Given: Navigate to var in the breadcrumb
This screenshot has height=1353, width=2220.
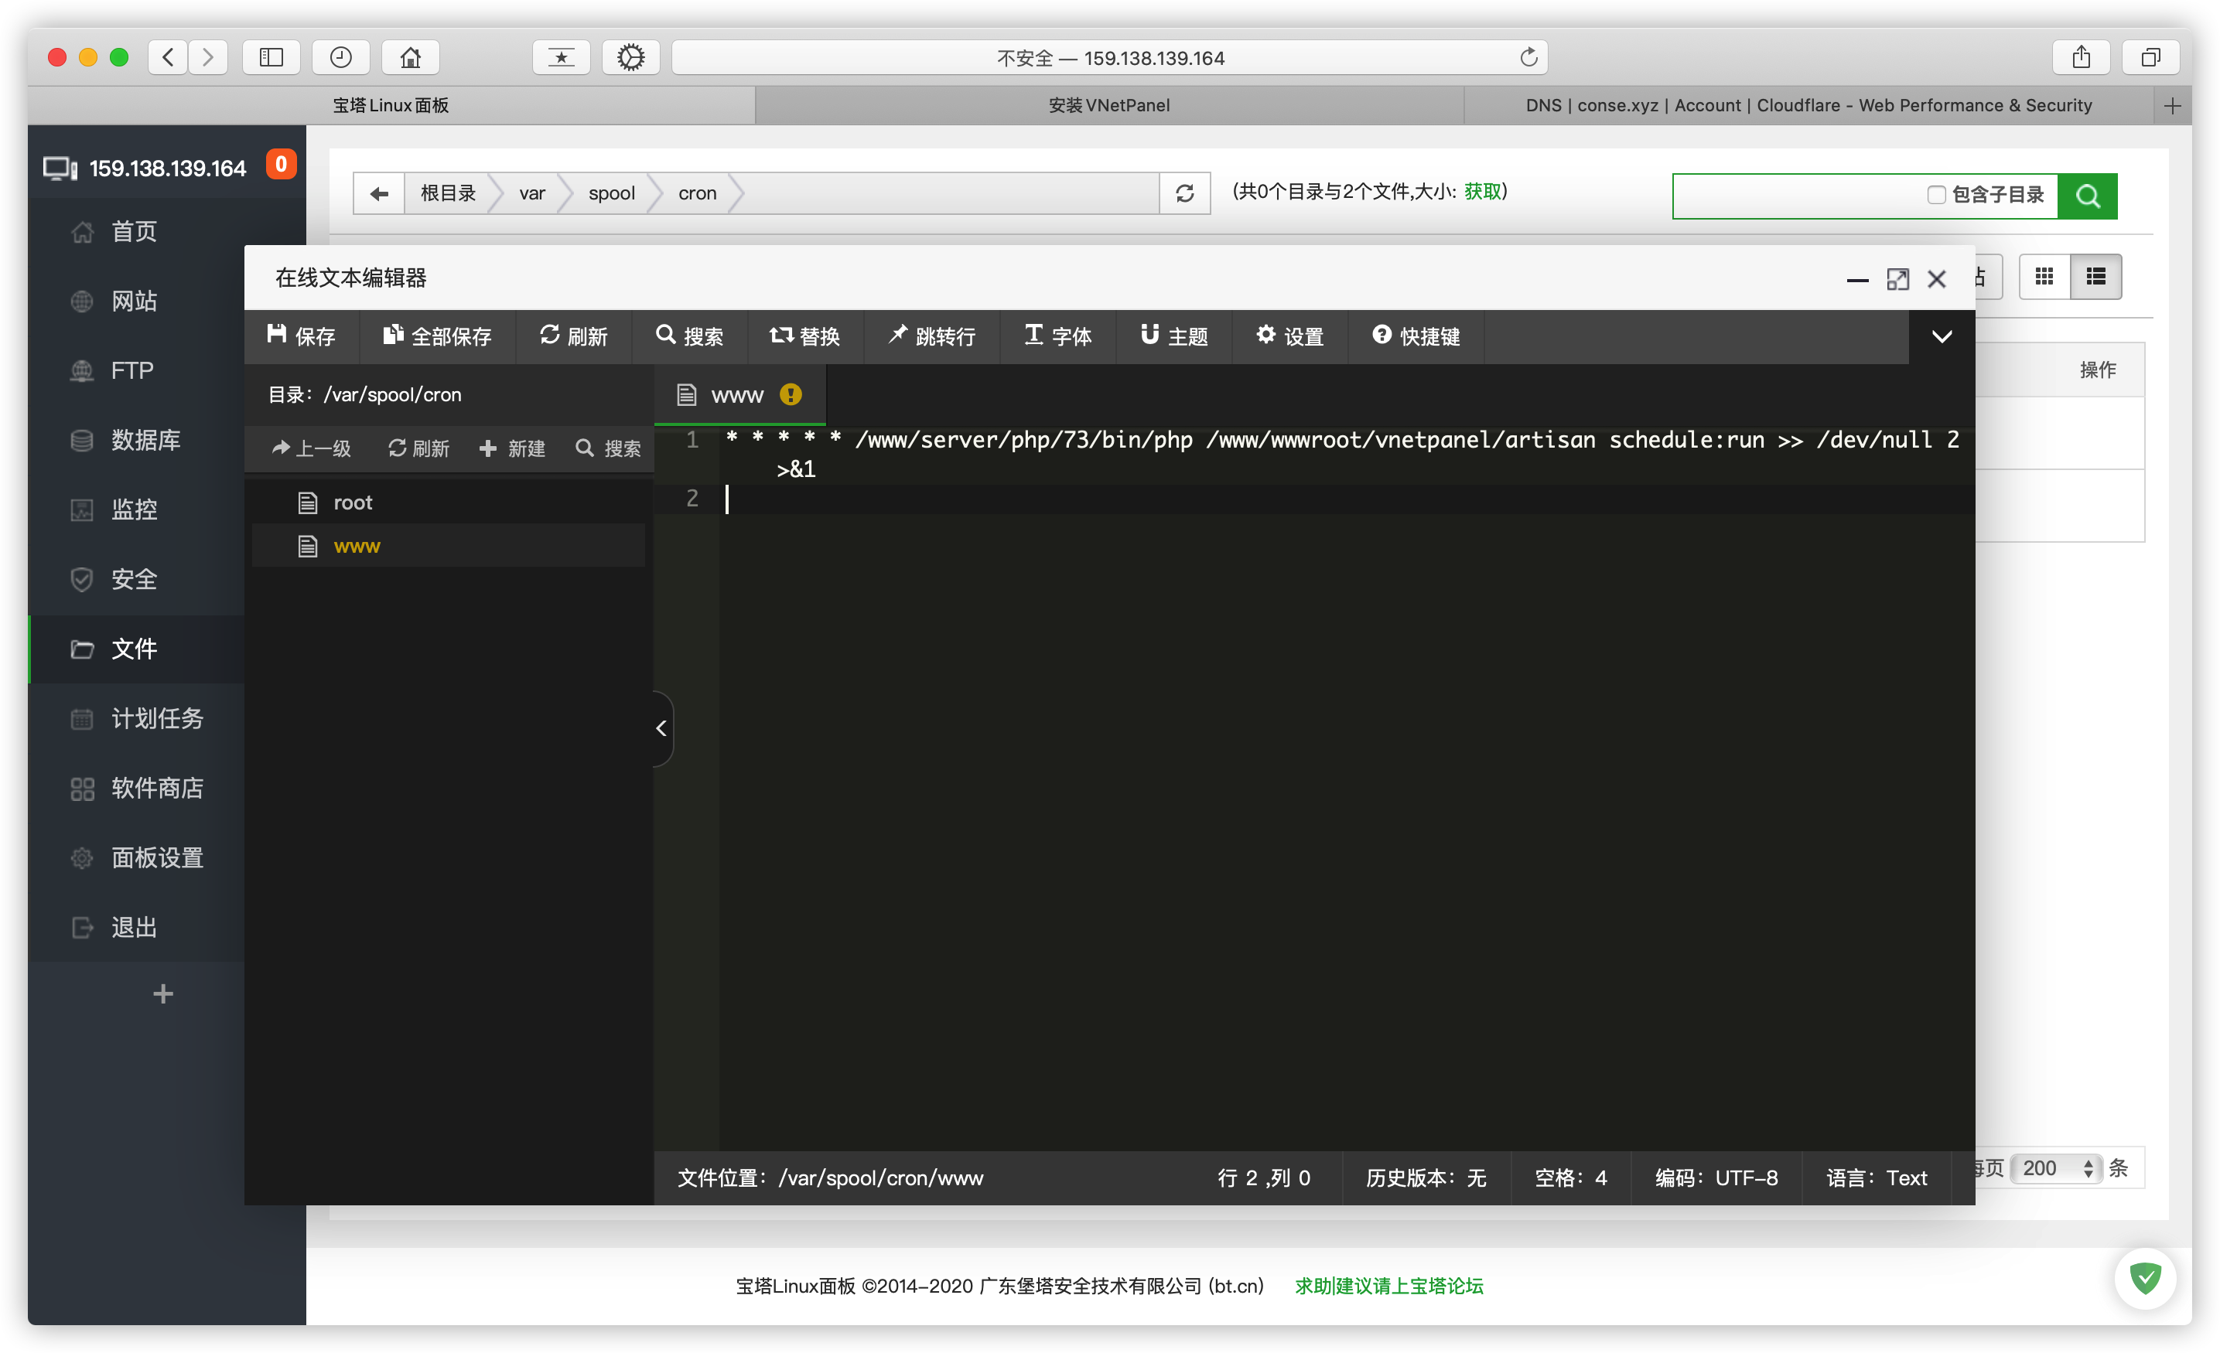Looking at the screenshot, I should point(531,193).
